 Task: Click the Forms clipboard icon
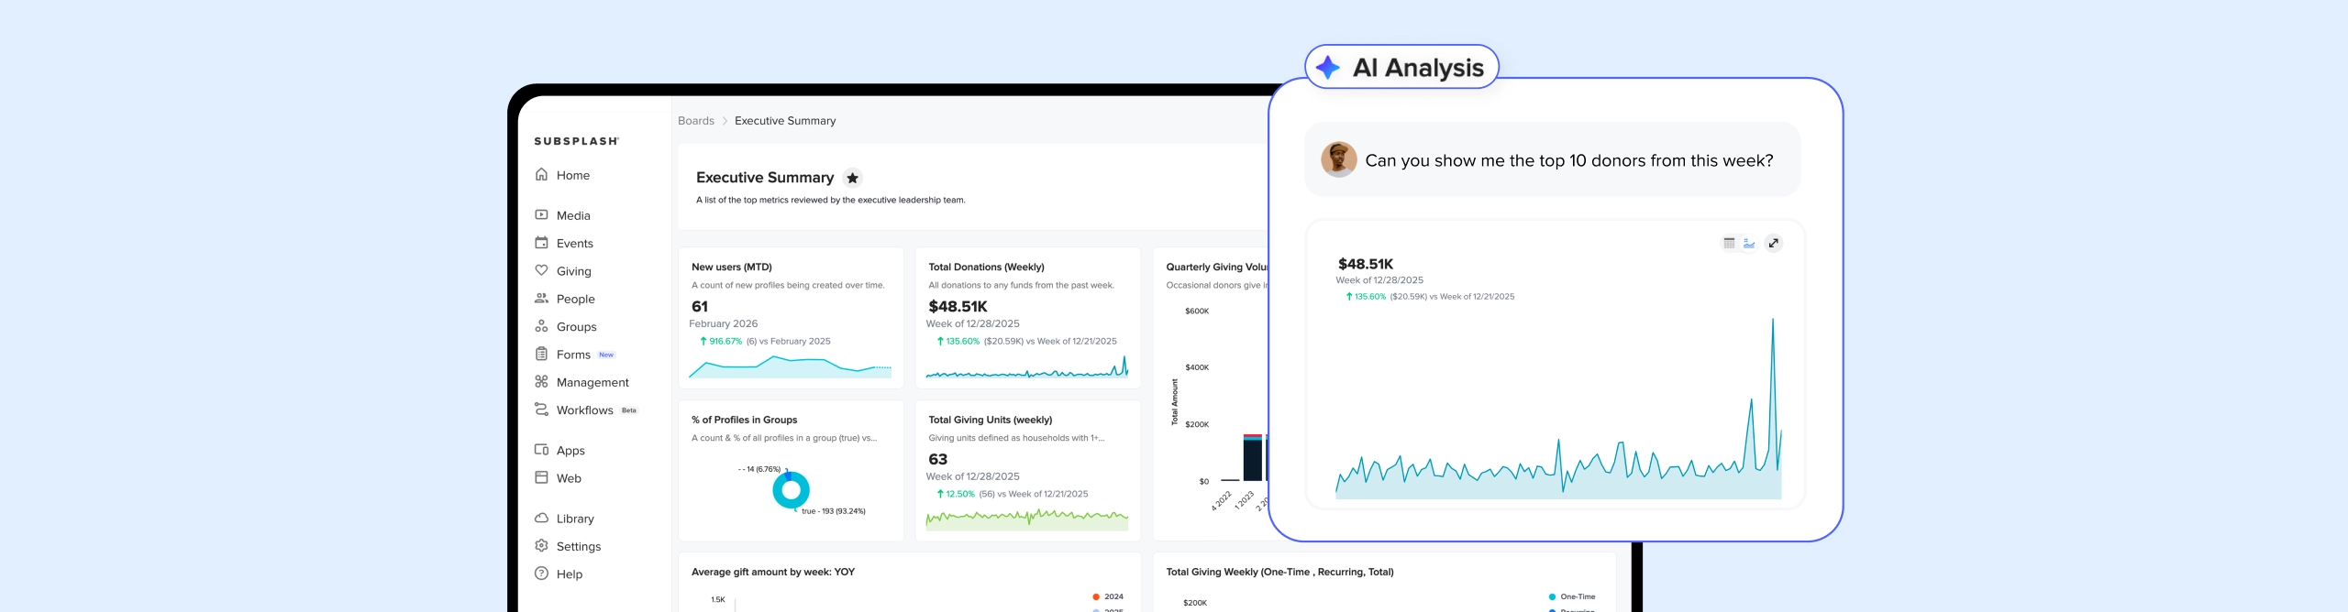pyautogui.click(x=541, y=355)
